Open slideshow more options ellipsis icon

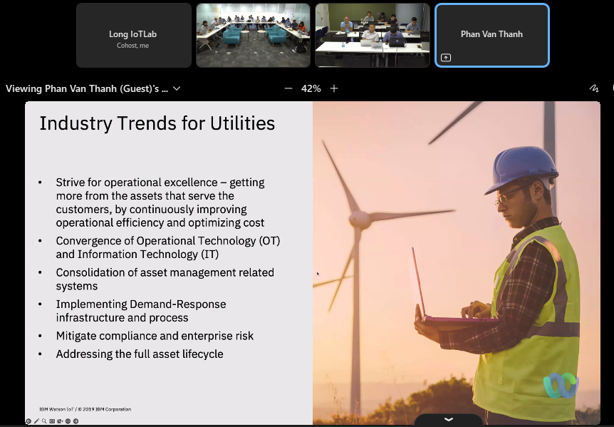pyautogui.click(x=68, y=421)
